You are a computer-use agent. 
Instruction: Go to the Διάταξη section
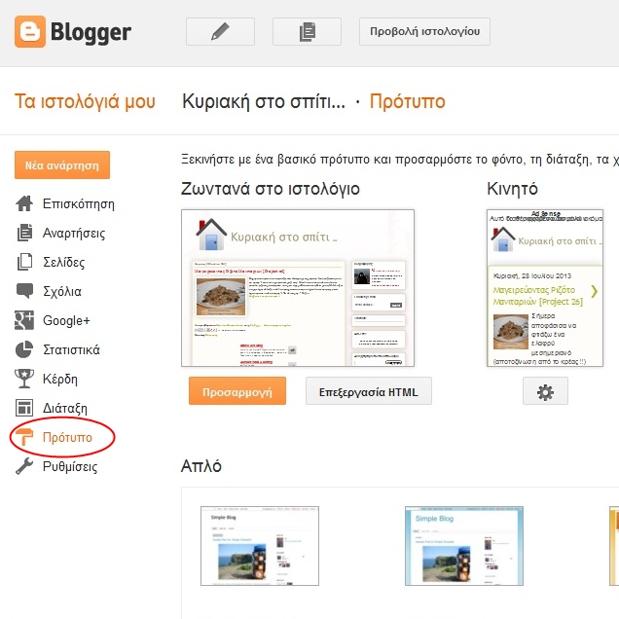pyautogui.click(x=65, y=409)
